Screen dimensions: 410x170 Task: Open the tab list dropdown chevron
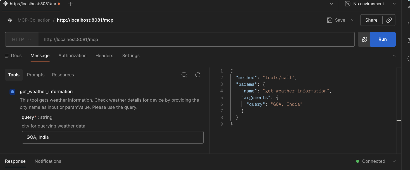[x=331, y=4]
